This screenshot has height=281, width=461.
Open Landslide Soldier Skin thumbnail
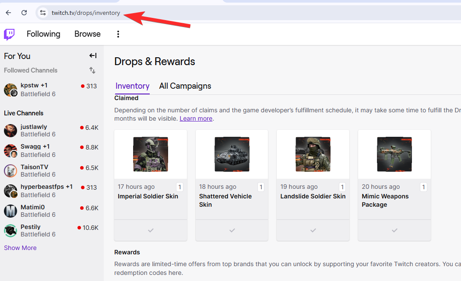point(313,154)
